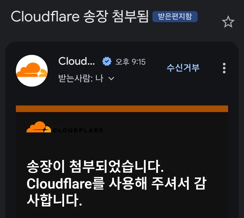
Task: Tap the Cloudflare sender avatar
Action: [x=32, y=71]
